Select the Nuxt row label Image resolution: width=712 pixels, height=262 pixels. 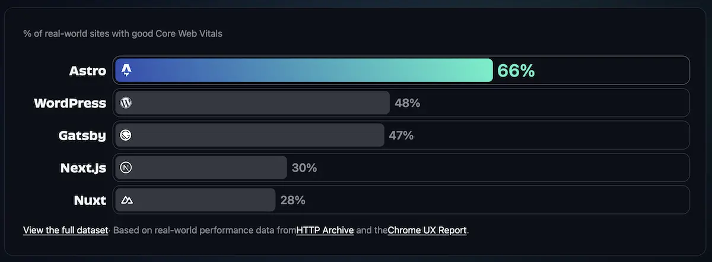pyautogui.click(x=91, y=200)
